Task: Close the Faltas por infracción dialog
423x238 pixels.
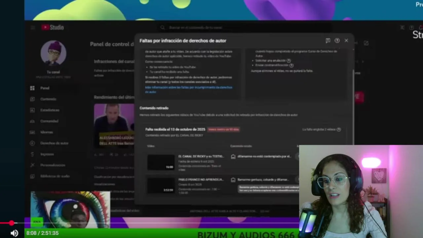Action: click(346, 40)
